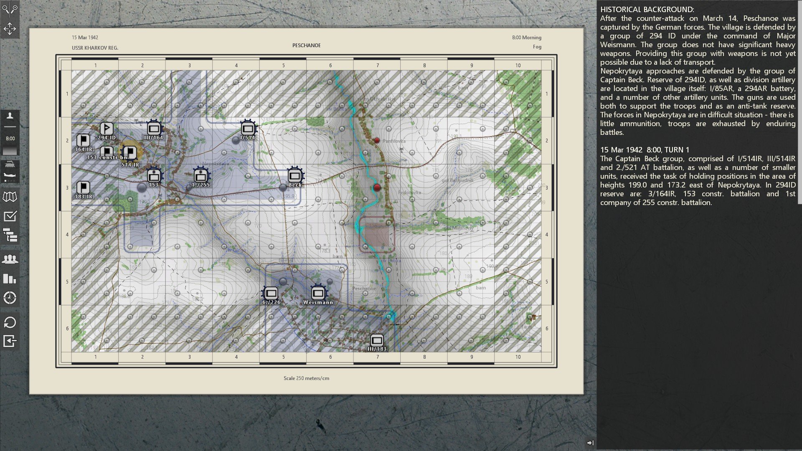The height and width of the screenshot is (451, 802).
Task: Click the zoom in/out magnifier icon
Action: [x=10, y=9]
